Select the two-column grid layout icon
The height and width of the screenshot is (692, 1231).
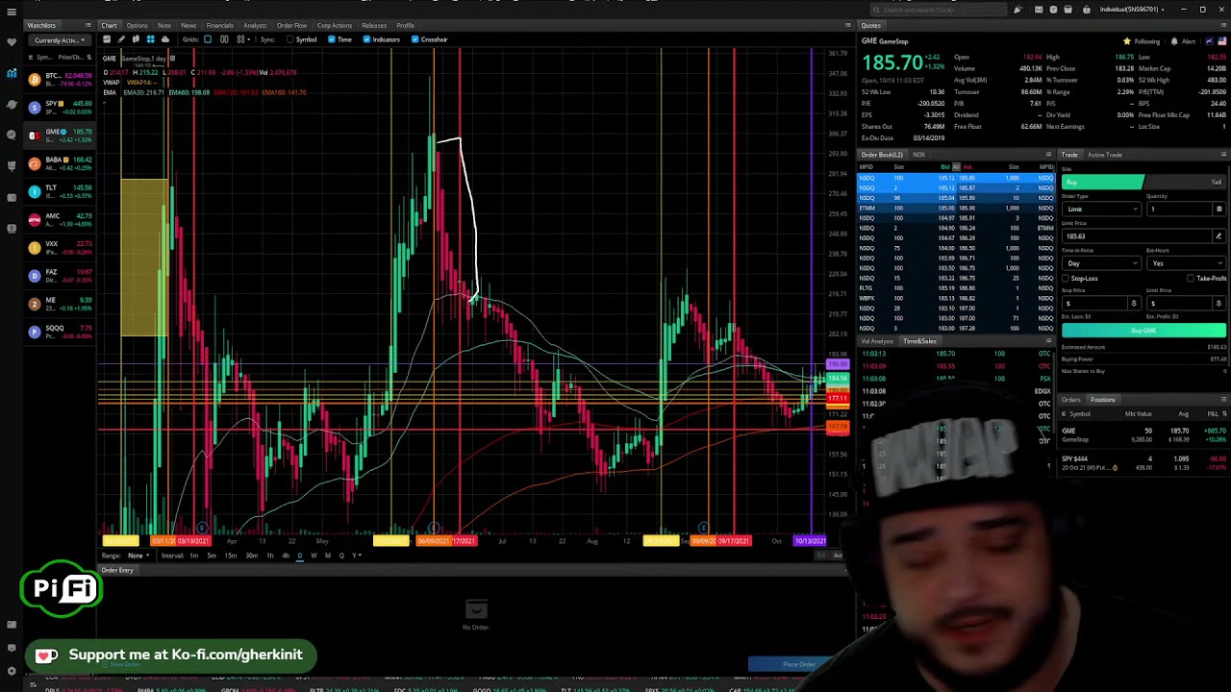pos(224,39)
